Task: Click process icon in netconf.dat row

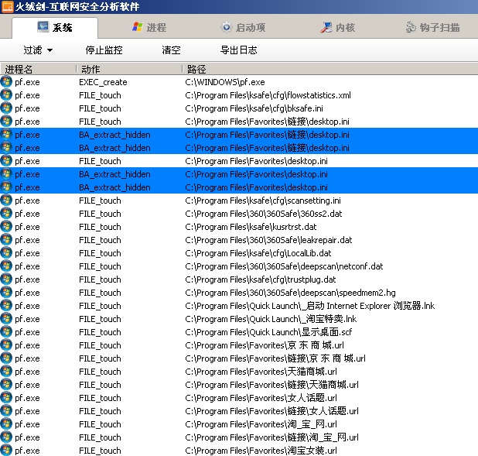Action: click(x=6, y=266)
